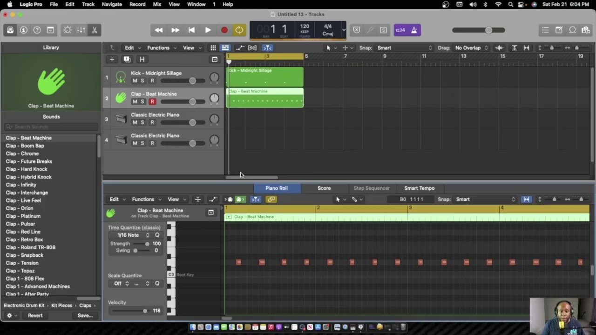The image size is (596, 335).
Task: Toggle the Editors scissors button
Action: [94, 30]
